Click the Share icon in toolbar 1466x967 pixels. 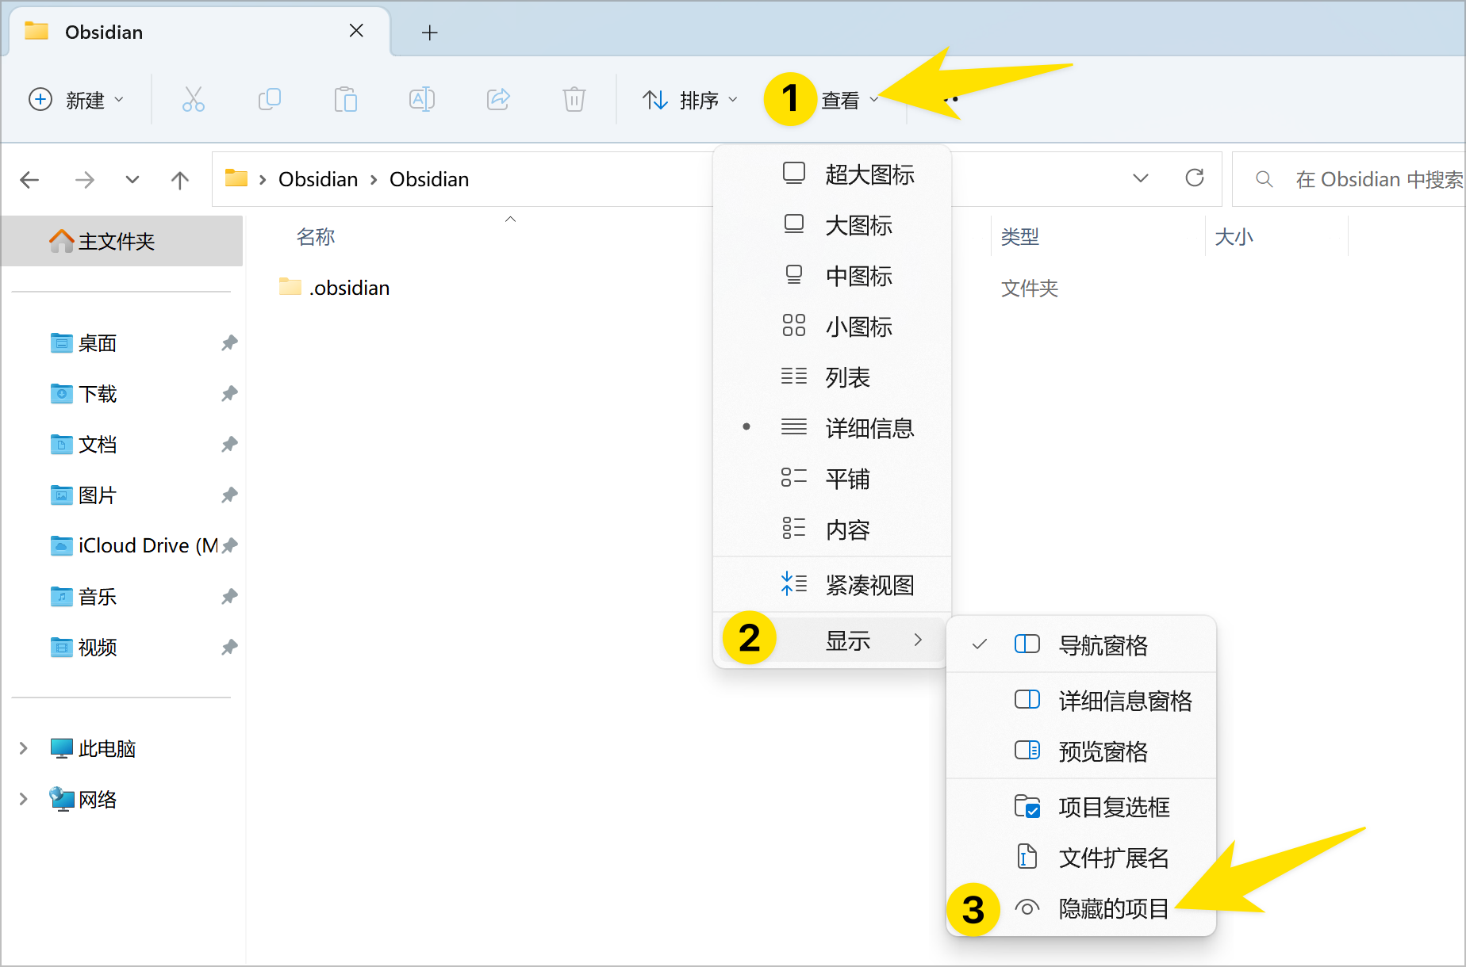(x=498, y=99)
